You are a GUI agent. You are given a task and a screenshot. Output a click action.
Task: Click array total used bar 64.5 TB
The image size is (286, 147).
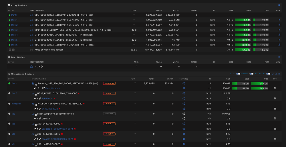[x=243, y=50]
